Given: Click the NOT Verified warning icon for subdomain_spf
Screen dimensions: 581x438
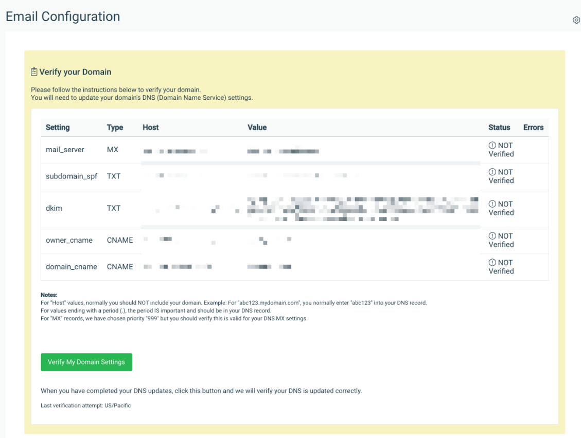Looking at the screenshot, I should click(x=492, y=172).
